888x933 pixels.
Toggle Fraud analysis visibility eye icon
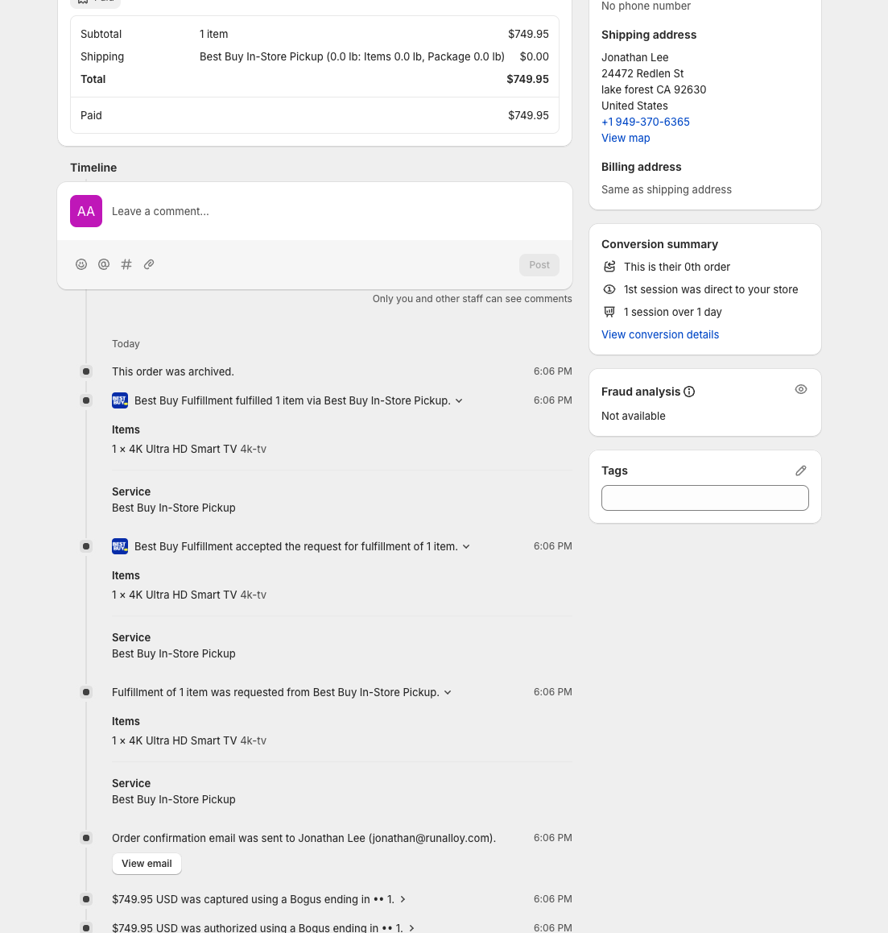click(x=800, y=389)
